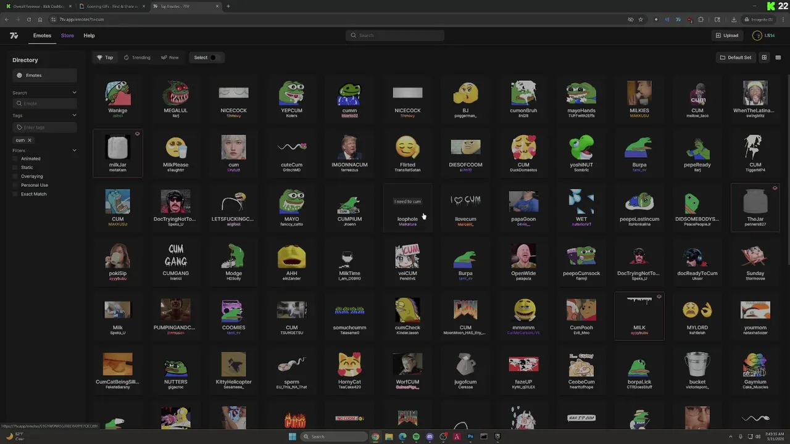Collapse the Filters section chevron
Image resolution: width=790 pixels, height=444 pixels.
(74, 150)
